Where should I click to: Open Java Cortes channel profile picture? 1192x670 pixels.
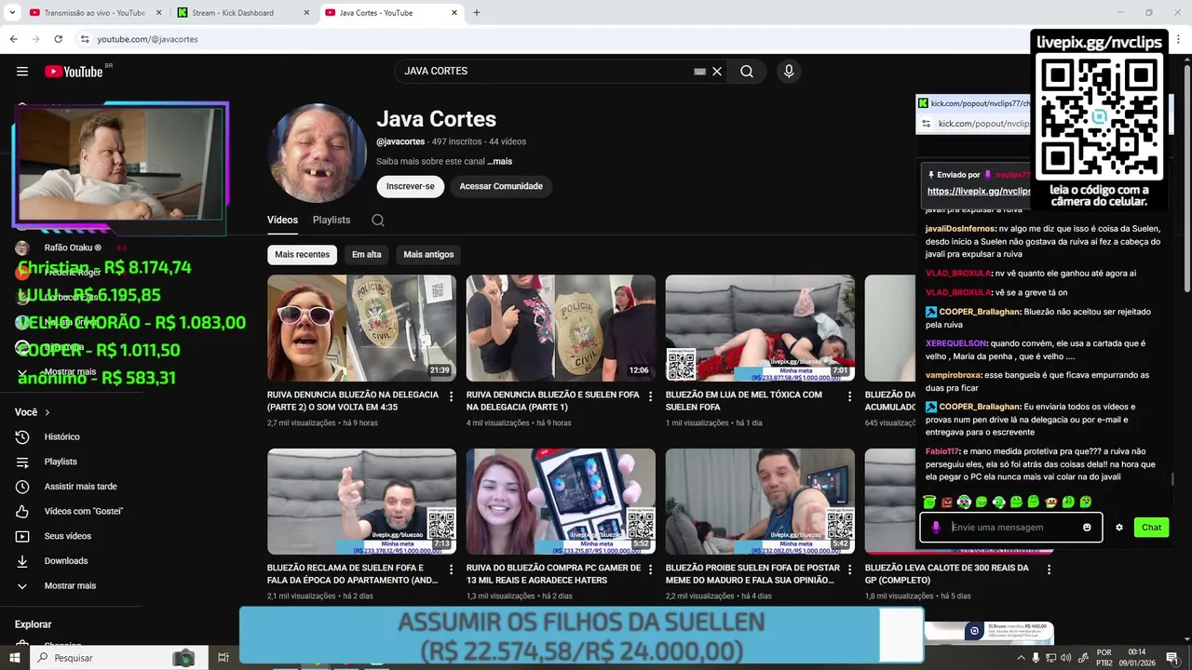pos(317,154)
